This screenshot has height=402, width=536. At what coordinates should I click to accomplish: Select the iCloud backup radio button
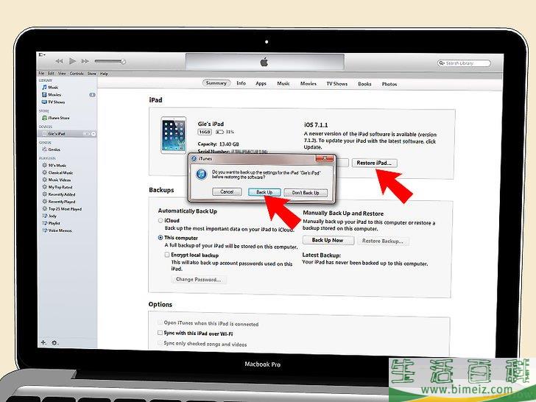point(161,220)
